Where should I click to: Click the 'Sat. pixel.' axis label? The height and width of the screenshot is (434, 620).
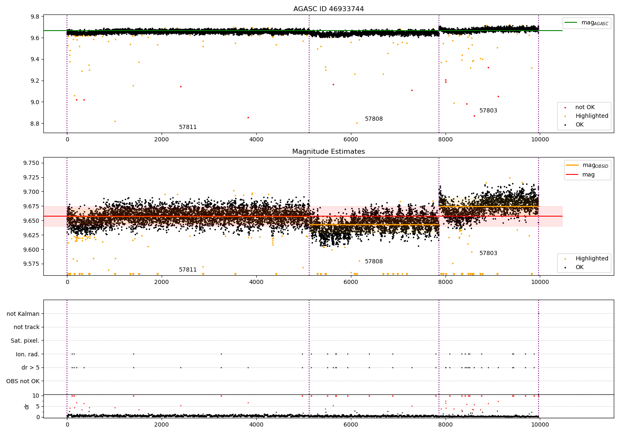[25, 341]
